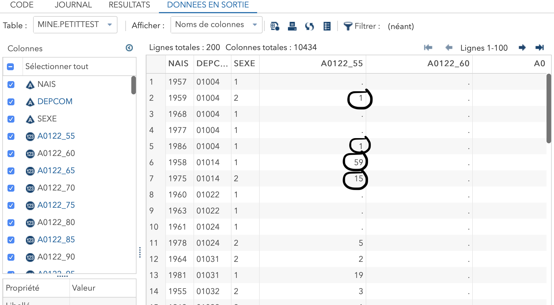Click the A0122_55 column header
The width and height of the screenshot is (554, 305).
point(341,64)
